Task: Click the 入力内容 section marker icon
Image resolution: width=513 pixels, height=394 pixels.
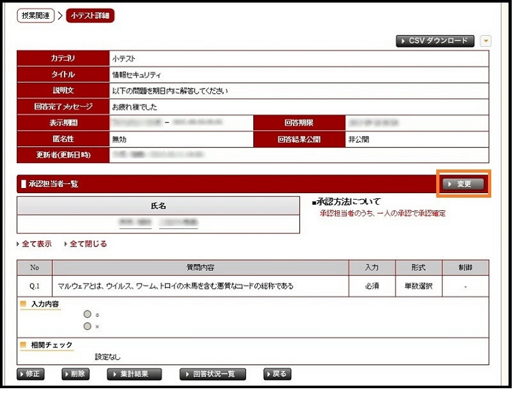Action: 24,303
